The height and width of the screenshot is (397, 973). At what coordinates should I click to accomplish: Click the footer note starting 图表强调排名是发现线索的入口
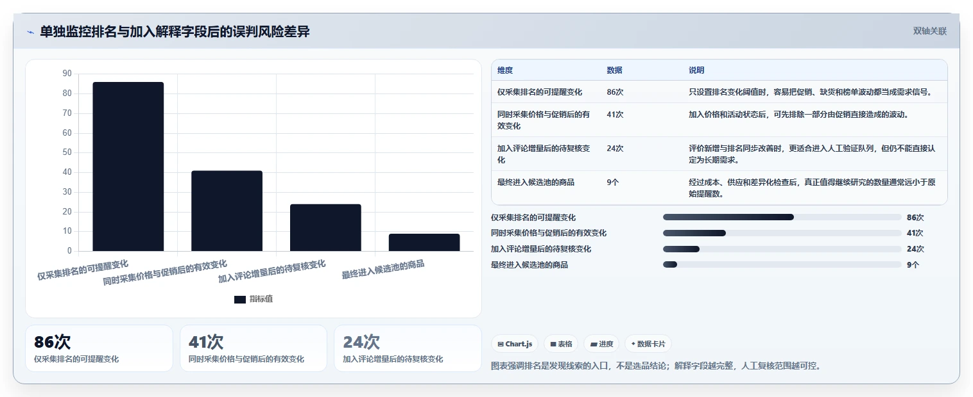[656, 366]
